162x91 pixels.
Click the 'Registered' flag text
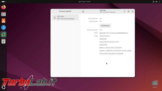pyautogui.click(x=103, y=45)
